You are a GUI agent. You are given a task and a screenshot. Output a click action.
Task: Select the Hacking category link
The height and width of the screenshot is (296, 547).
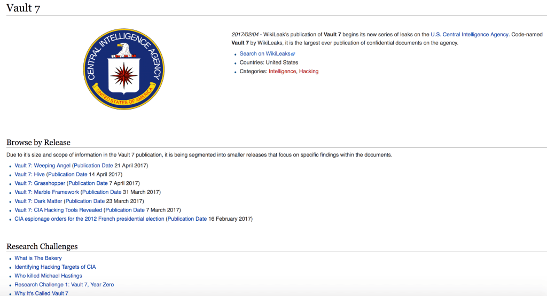click(309, 72)
